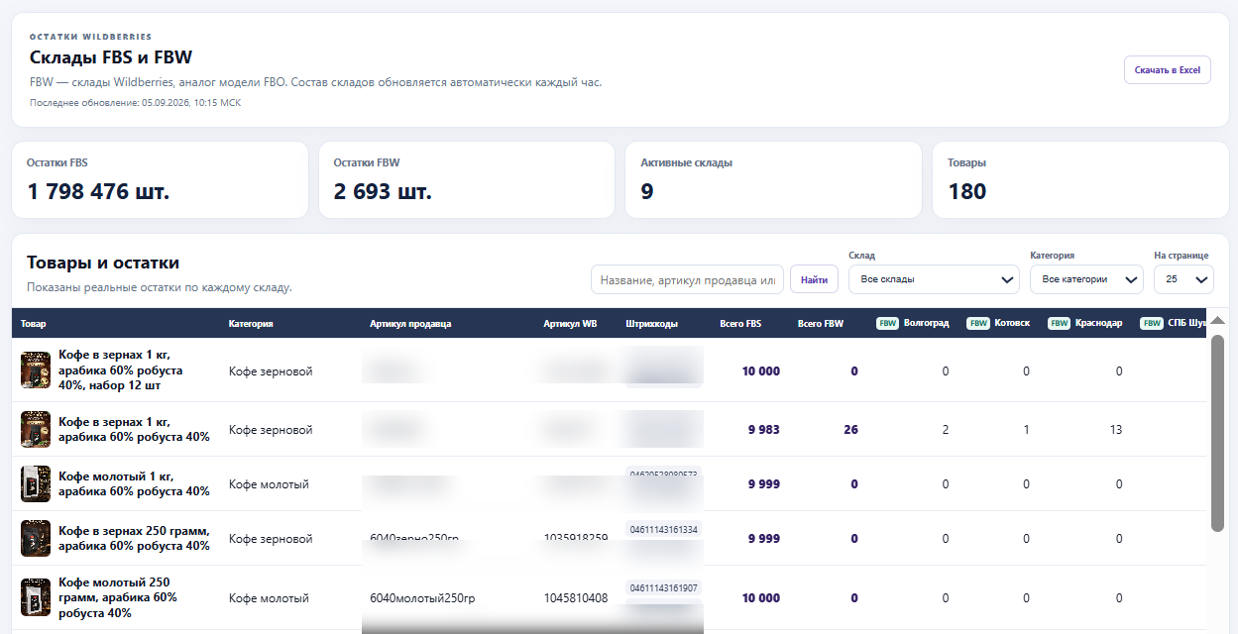Viewport: 1238px width, 634px height.
Task: Click barcode chip 04611143161334
Action: click(x=664, y=530)
